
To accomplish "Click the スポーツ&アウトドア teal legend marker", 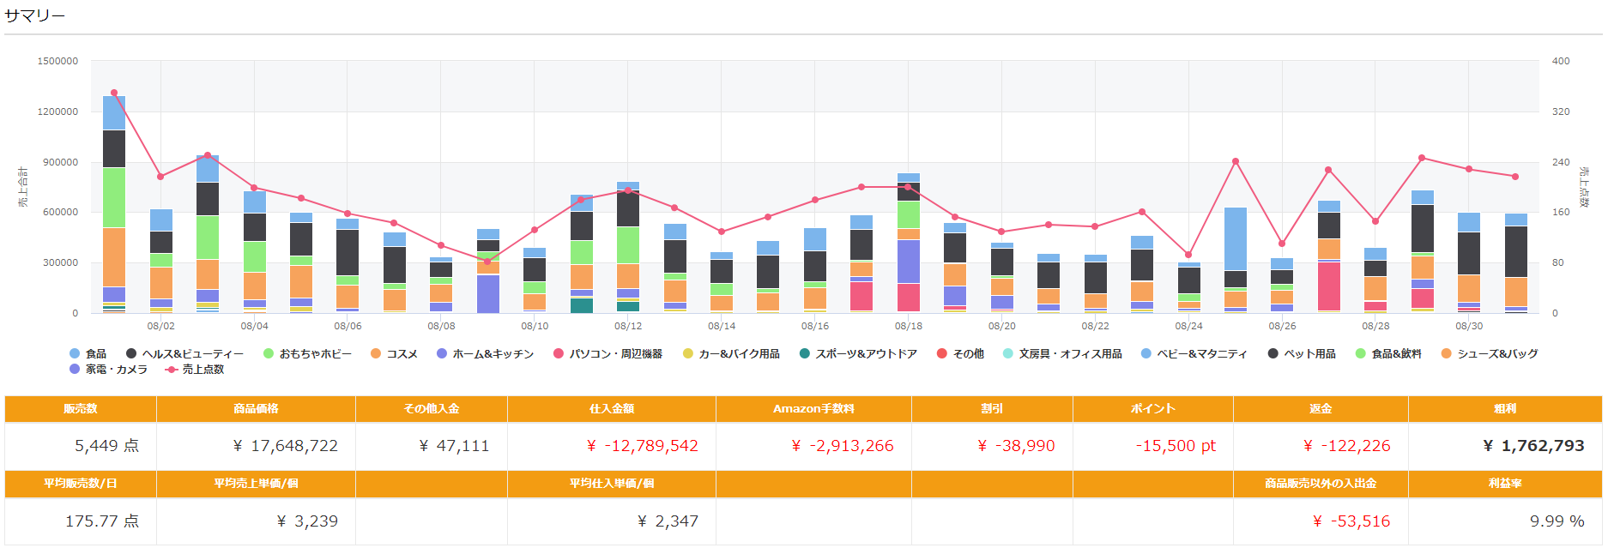I will [805, 354].
